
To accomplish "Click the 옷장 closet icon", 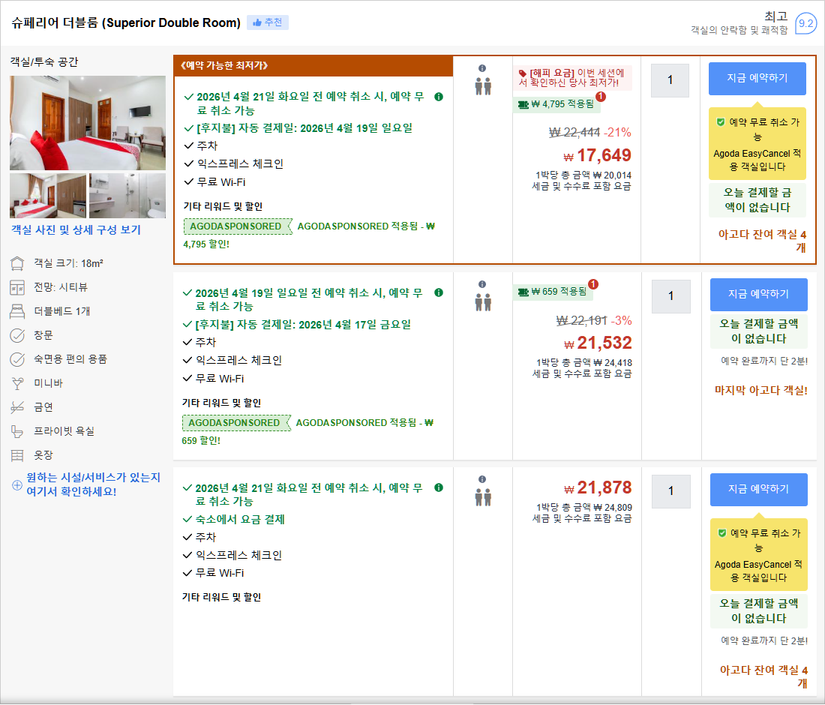I will pos(17,455).
